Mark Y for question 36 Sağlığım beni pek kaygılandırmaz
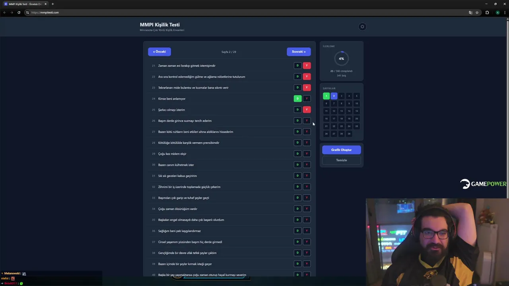Viewport: 509px width, 286px height. 307,231
